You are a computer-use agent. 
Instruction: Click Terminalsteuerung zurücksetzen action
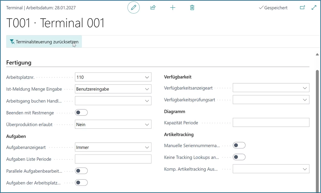pos(44,42)
